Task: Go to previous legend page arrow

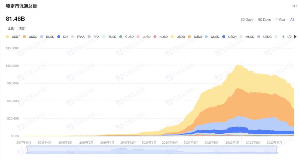Action: click(x=283, y=37)
